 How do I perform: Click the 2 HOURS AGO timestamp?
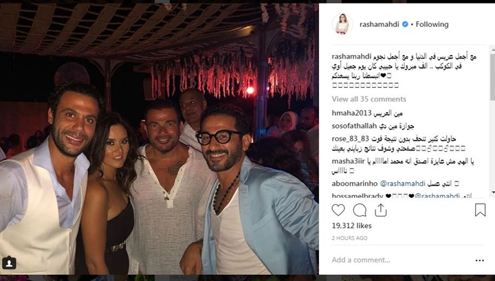[349, 238]
